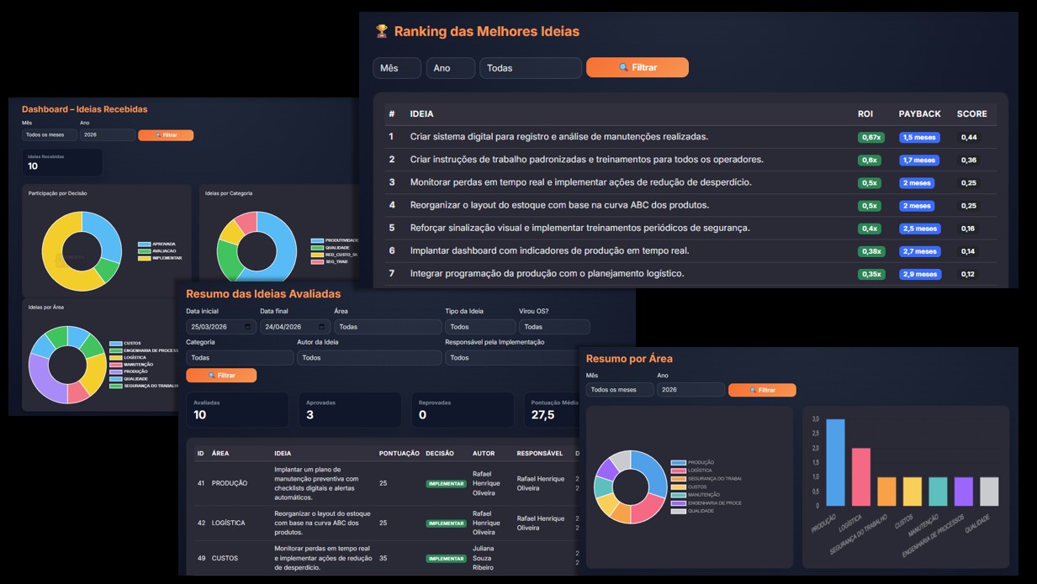Click the Filtrar button in Ranking panel
The image size is (1037, 584).
pyautogui.click(x=638, y=67)
